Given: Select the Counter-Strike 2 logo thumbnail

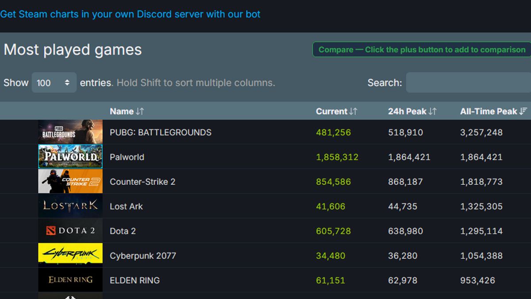Looking at the screenshot, I should pyautogui.click(x=70, y=182).
